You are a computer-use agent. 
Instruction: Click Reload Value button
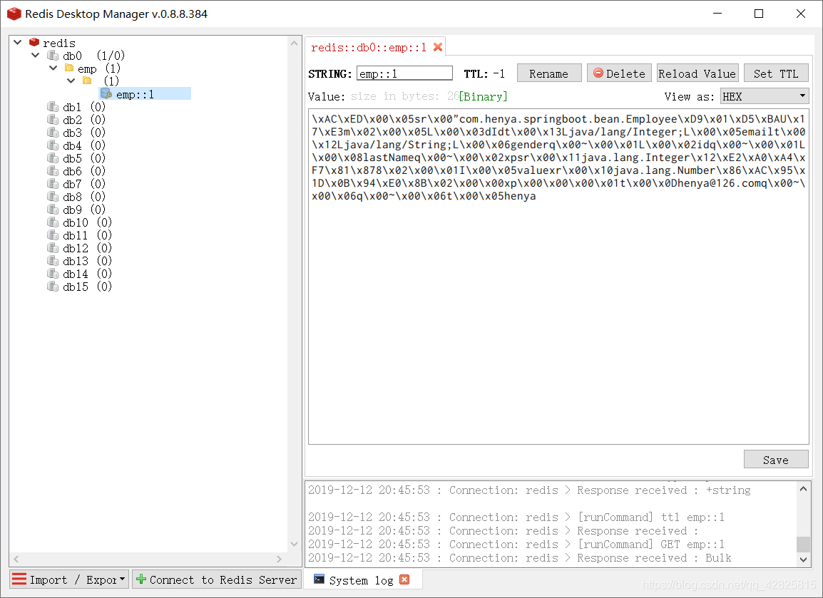coord(697,73)
